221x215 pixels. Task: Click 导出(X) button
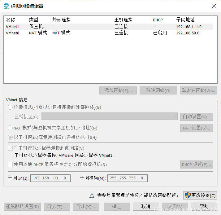(x=86, y=207)
